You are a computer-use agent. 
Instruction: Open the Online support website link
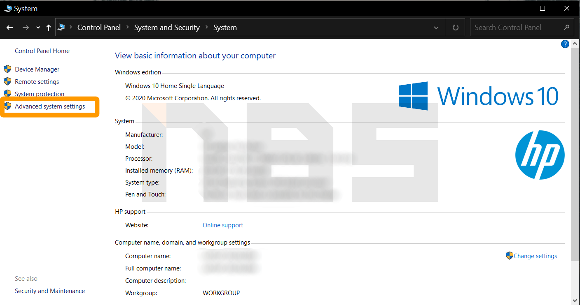(223, 225)
